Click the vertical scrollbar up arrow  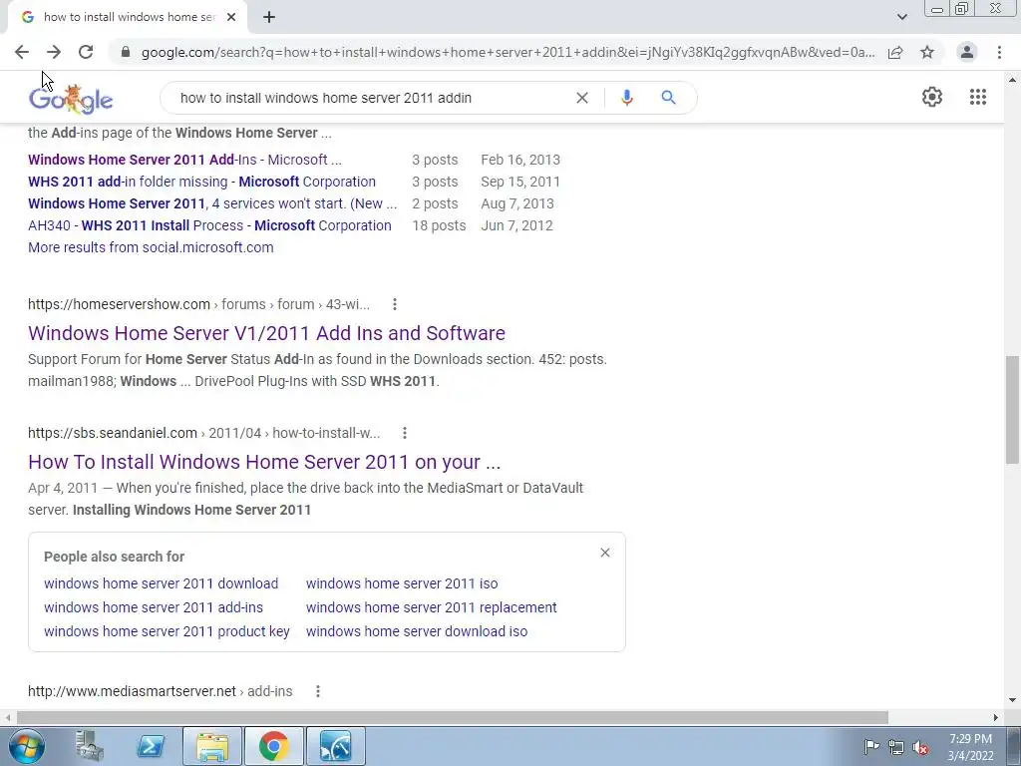click(1013, 80)
